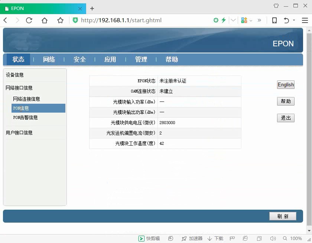
Task: Go back with the browser back arrow
Action: coord(6,20)
